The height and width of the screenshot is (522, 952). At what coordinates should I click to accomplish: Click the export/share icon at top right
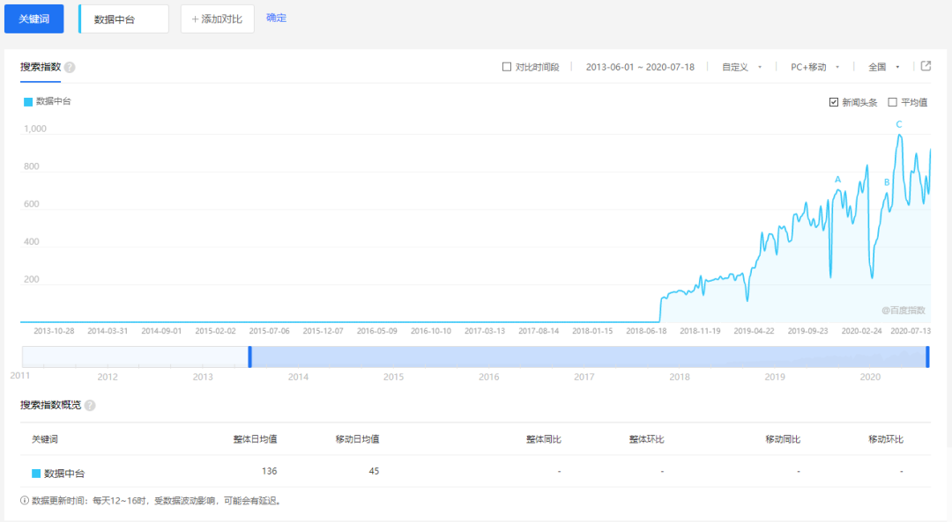point(926,66)
